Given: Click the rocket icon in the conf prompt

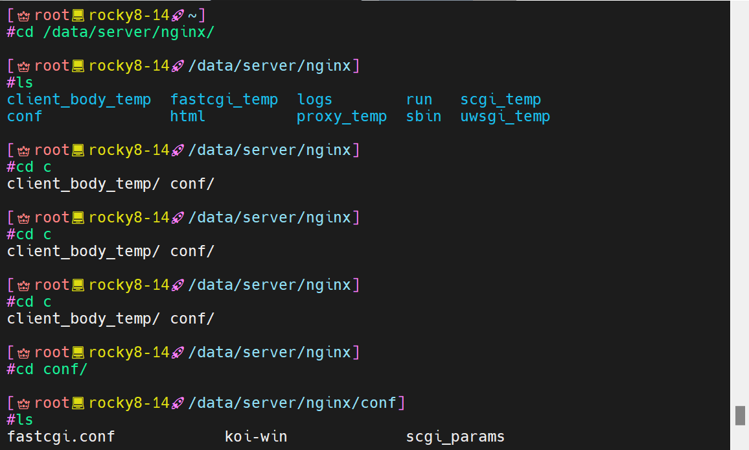Looking at the screenshot, I should click(178, 403).
